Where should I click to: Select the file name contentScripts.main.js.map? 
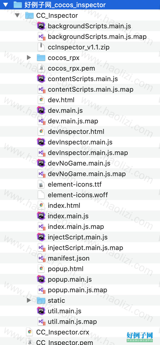tap(91, 89)
